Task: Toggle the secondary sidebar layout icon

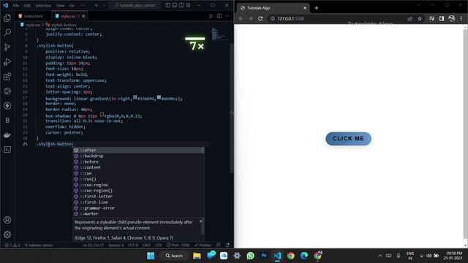Action: coord(181,5)
